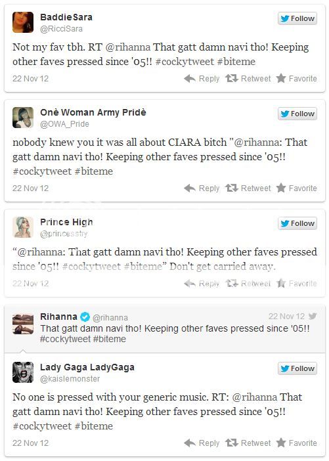This screenshot has width=329, height=461.
Task: Open the @kaislemonster avatar thumbnail
Action: pos(23,372)
